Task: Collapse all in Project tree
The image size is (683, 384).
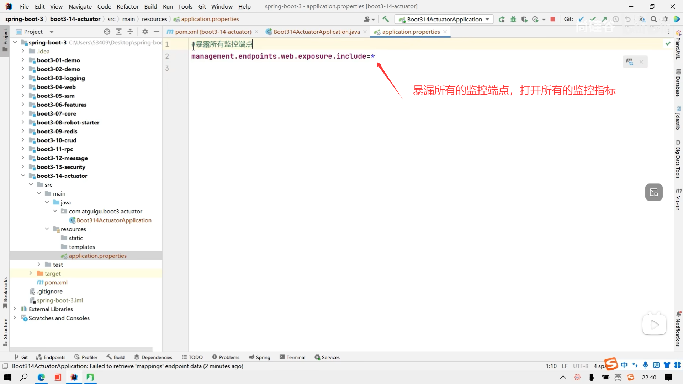Action: (x=130, y=32)
